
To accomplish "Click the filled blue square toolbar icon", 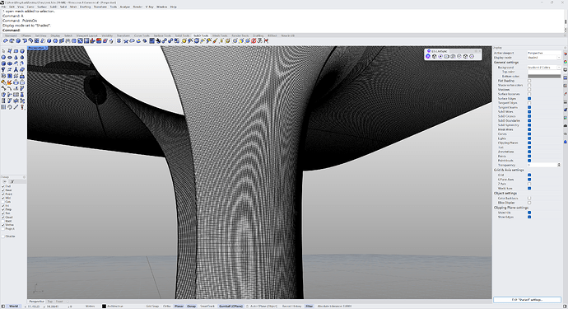I will pos(151,41).
